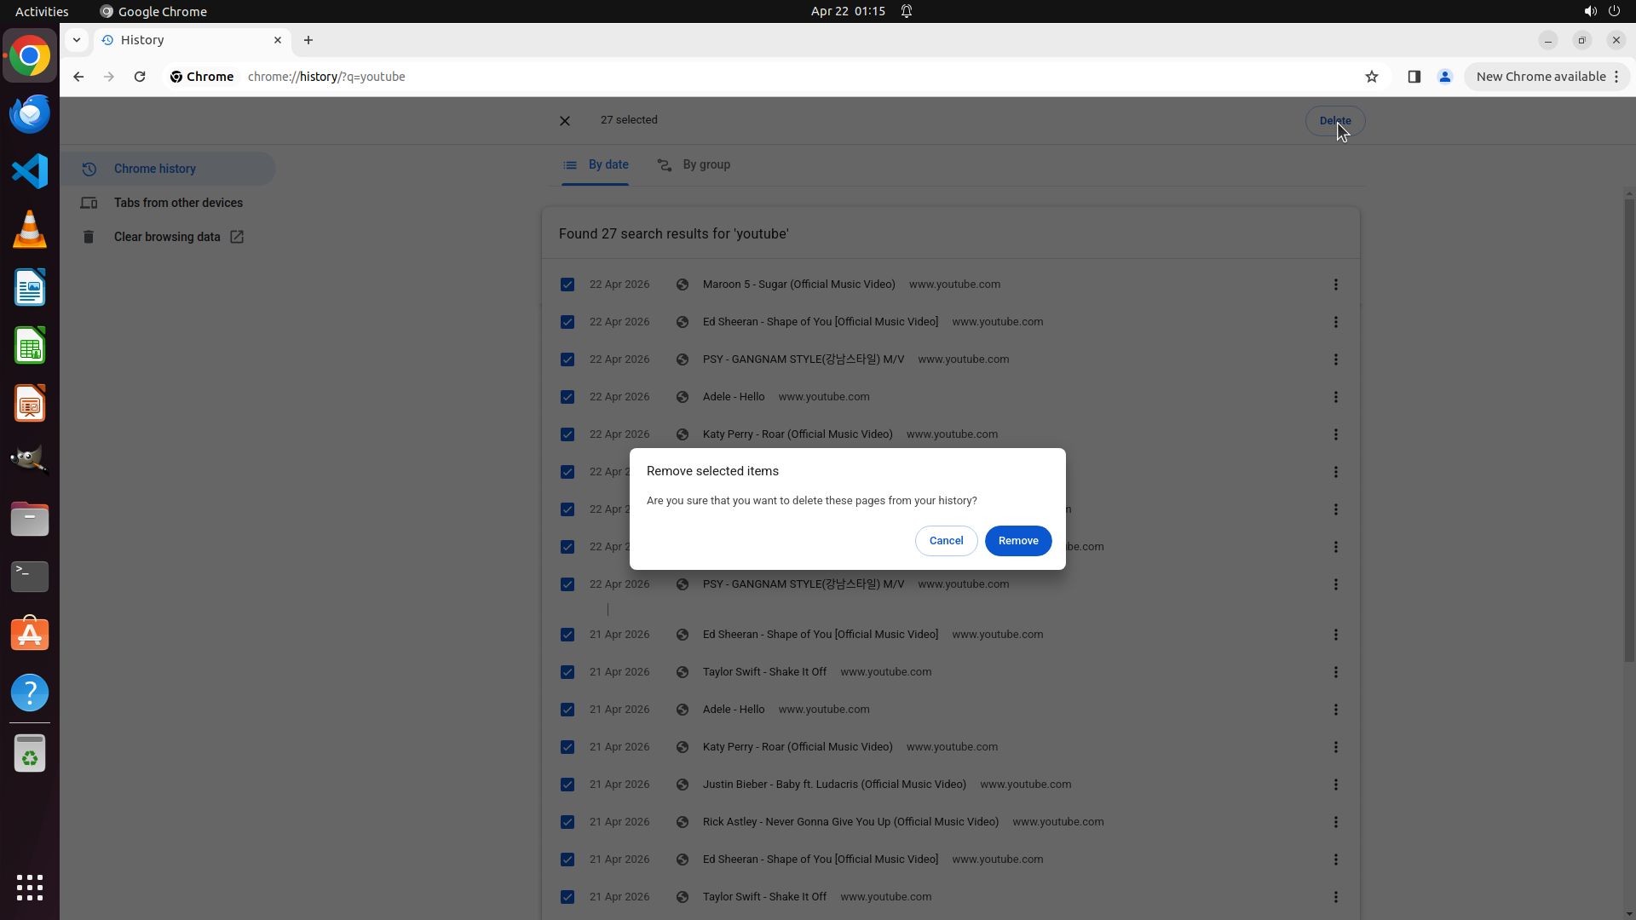Open the profile avatar icon
The height and width of the screenshot is (920, 1636).
pyautogui.click(x=1444, y=77)
